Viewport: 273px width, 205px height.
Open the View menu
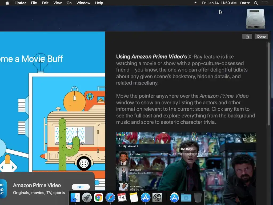click(x=58, y=3)
